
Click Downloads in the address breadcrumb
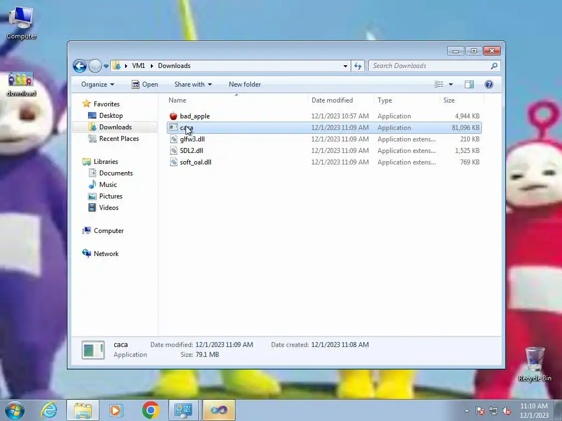[174, 66]
